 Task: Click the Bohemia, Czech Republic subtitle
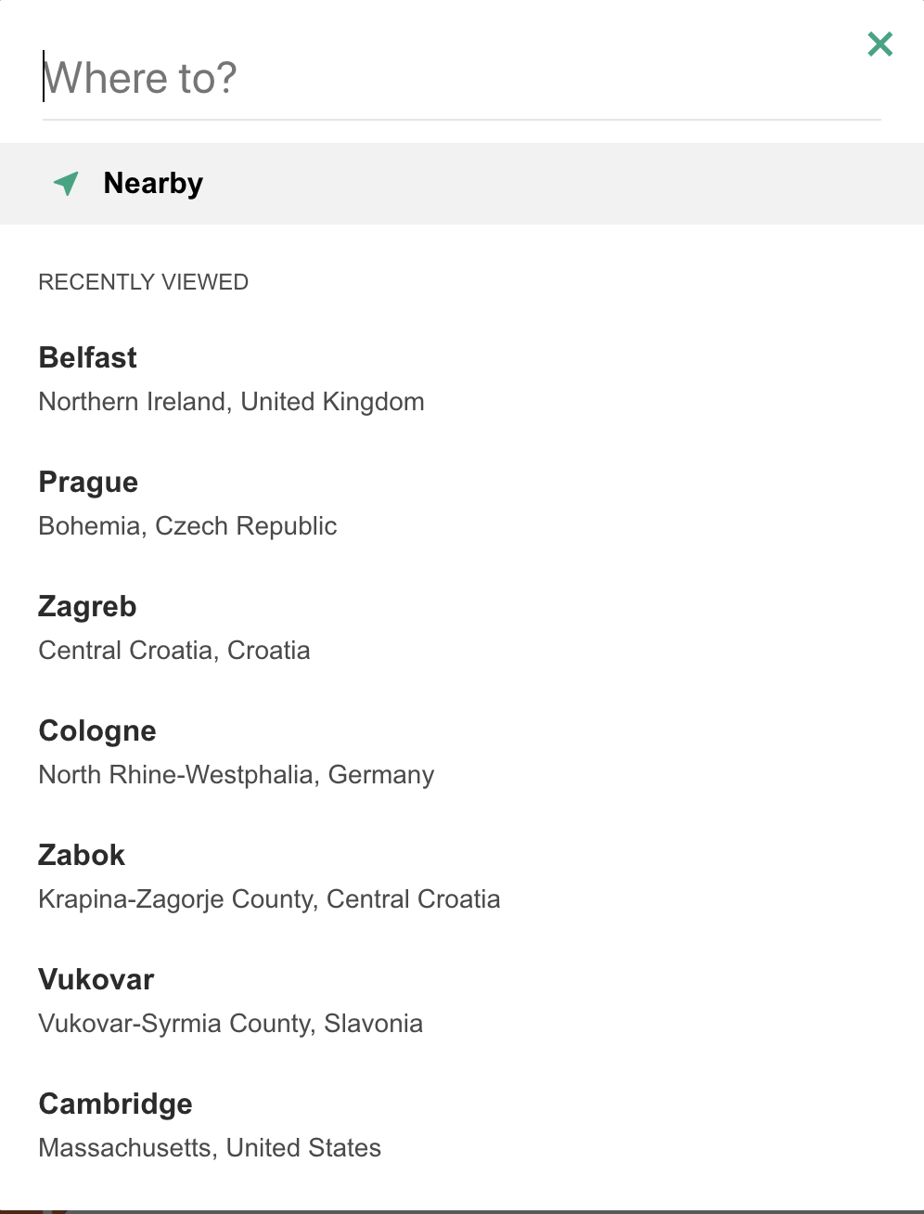point(187,526)
